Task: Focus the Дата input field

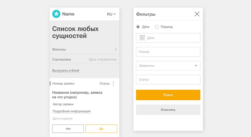Action: (x=168, y=38)
